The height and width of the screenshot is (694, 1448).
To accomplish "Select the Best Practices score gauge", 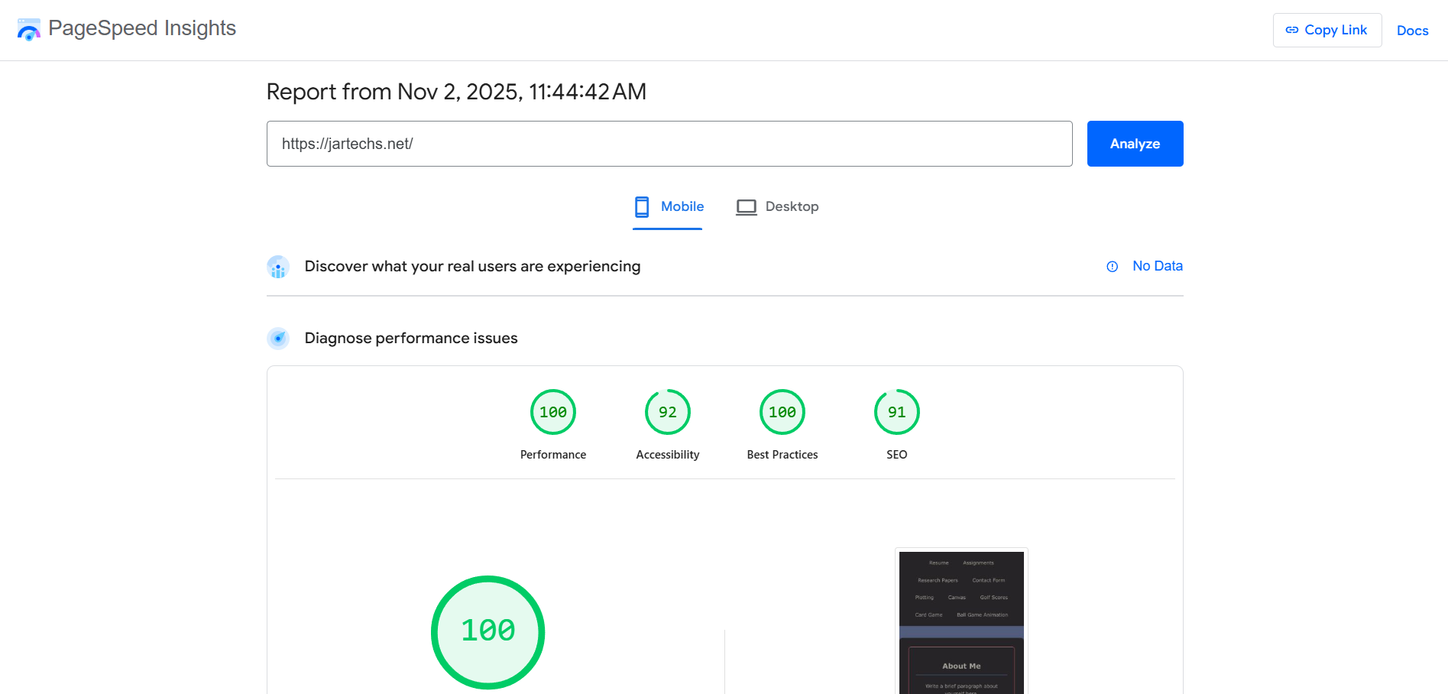I will (x=782, y=411).
